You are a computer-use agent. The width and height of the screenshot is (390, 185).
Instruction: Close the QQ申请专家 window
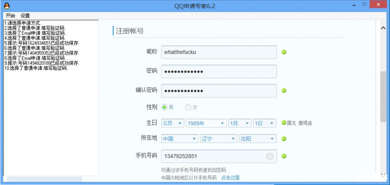pyautogui.click(x=378, y=4)
